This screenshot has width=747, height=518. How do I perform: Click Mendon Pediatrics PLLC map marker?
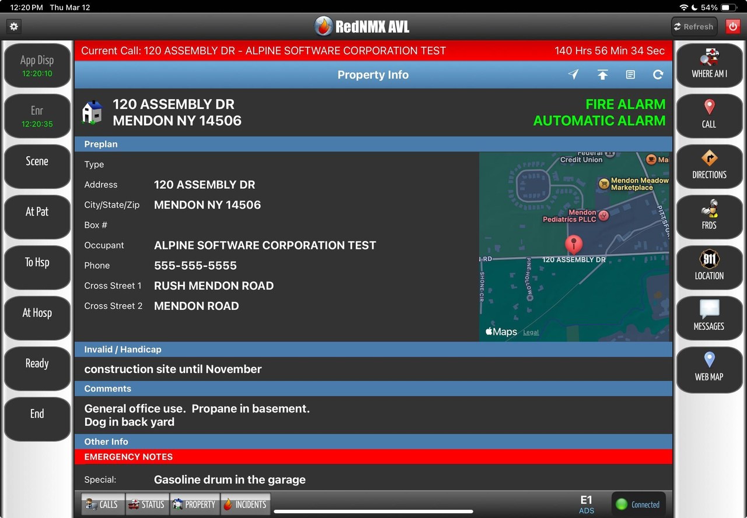coord(604,216)
